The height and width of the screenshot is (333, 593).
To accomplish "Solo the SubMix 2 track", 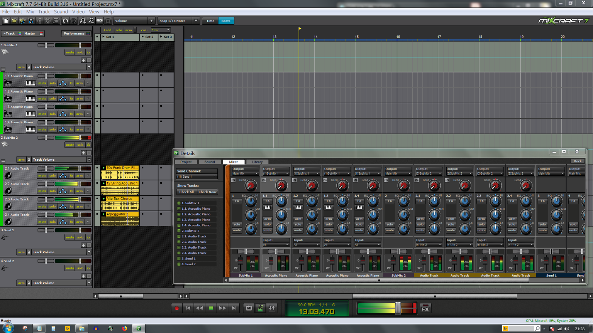I will tap(80, 145).
